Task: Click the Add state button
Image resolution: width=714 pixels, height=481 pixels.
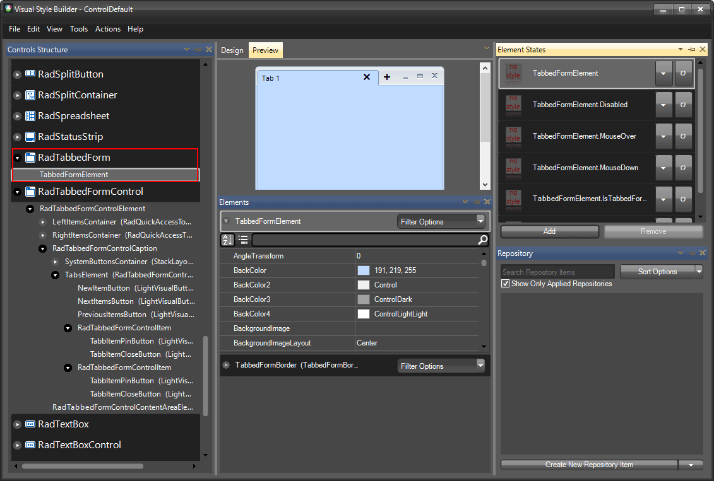Action: 550,231
